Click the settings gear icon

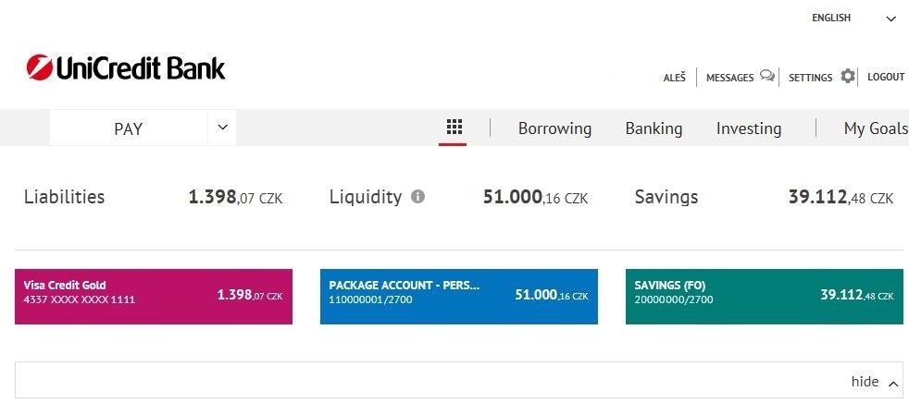pyautogui.click(x=848, y=77)
